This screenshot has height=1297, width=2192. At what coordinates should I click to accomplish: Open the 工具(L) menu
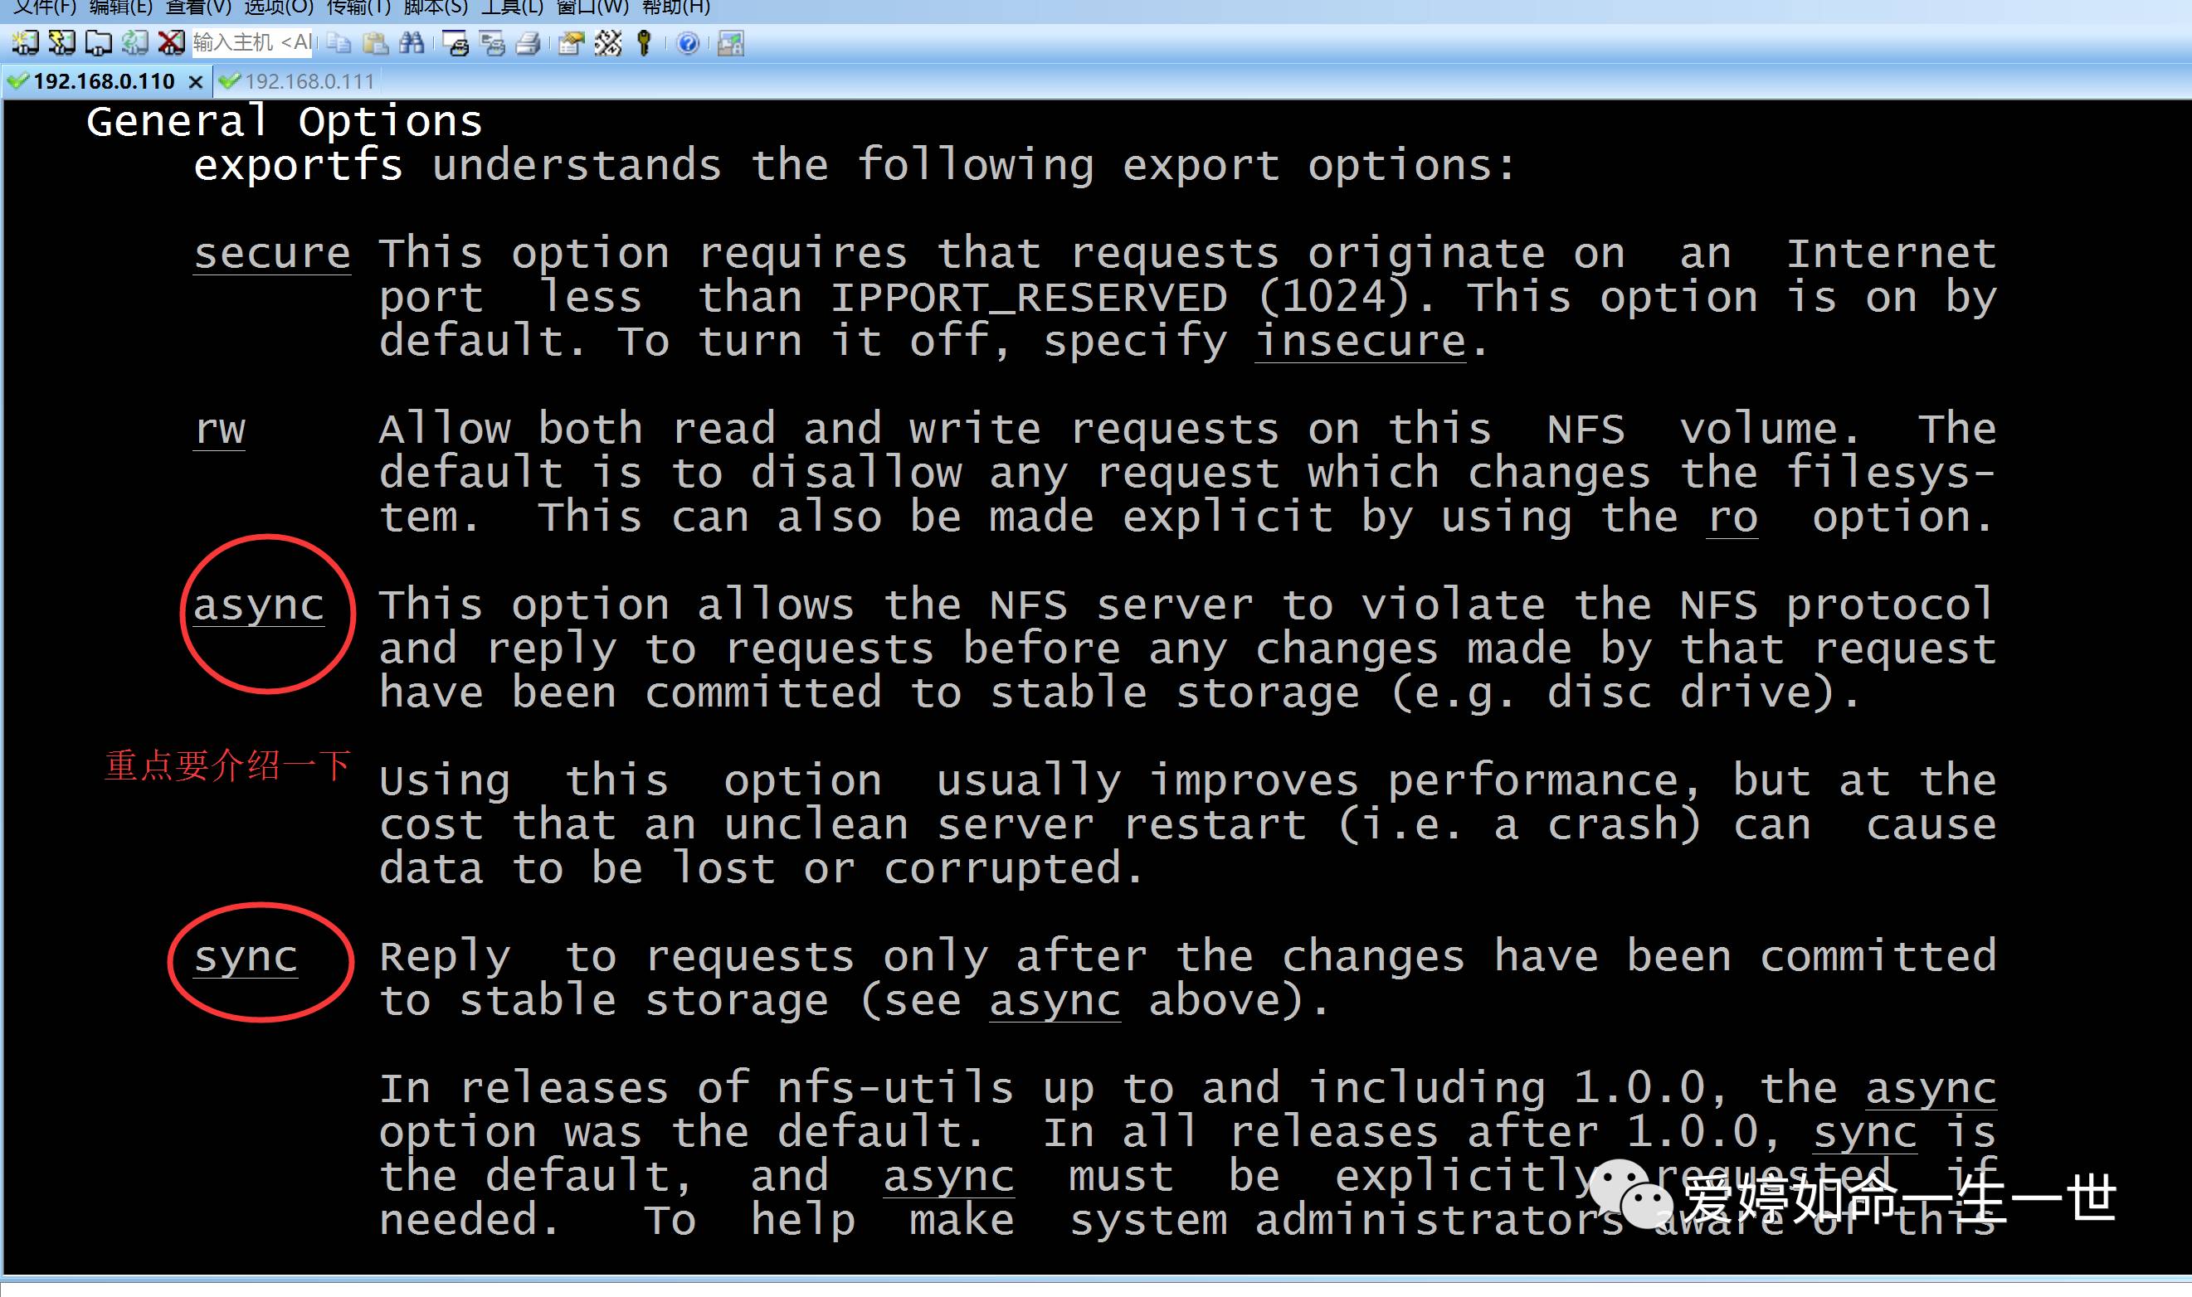tap(513, 7)
